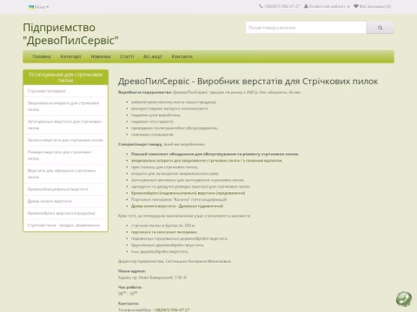417x312 pixels.
Task: Open Заточувальні верстати для стрічкових пилок category
Action: pos(65,125)
